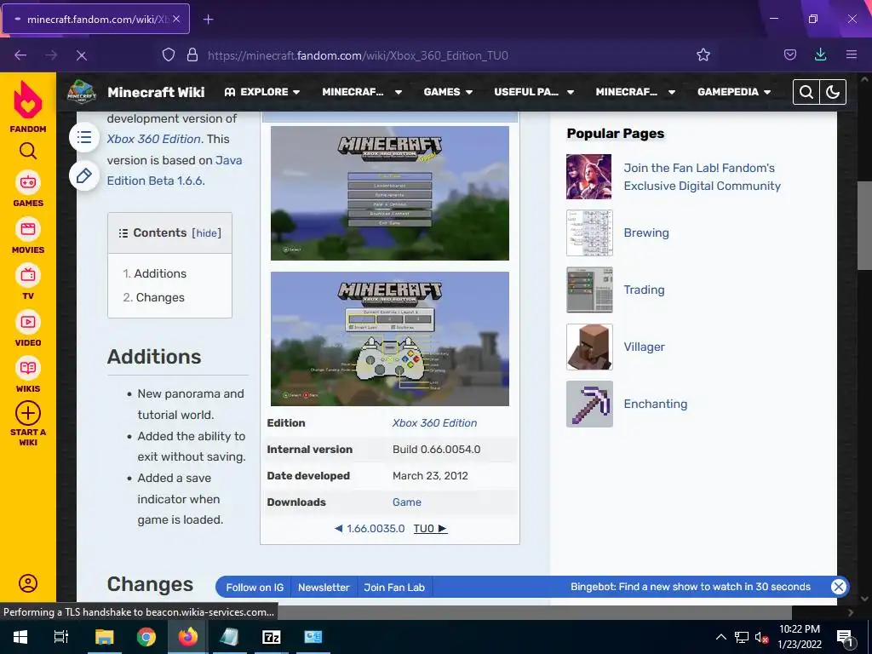Expand the USEFUL PA... dropdown menu
This screenshot has width=872, height=654.
tap(534, 92)
